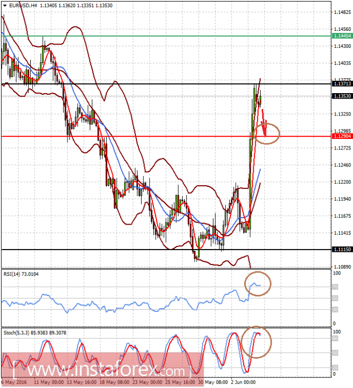Open the EURUSD,H4 chart dropdown triangle
Image resolution: width=353 pixels, height=388 pixels.
[5, 6]
